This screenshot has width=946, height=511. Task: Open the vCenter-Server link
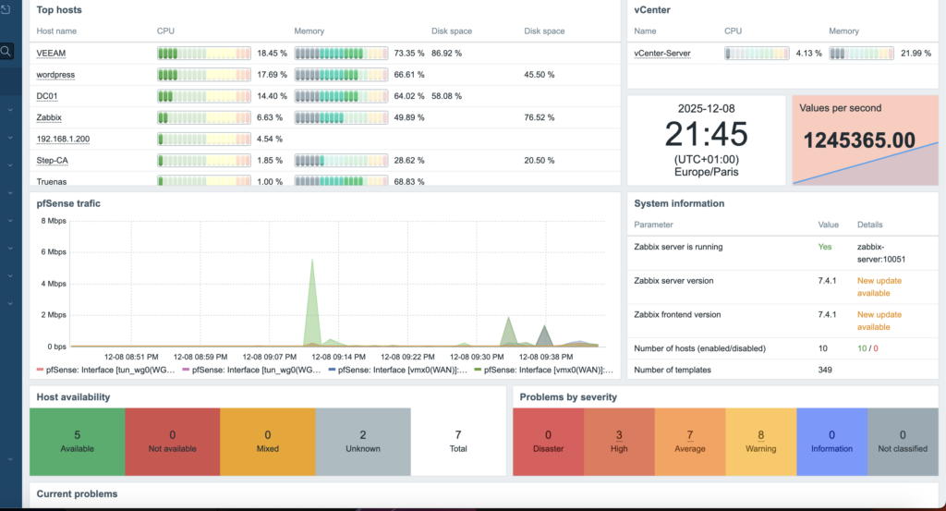click(662, 54)
